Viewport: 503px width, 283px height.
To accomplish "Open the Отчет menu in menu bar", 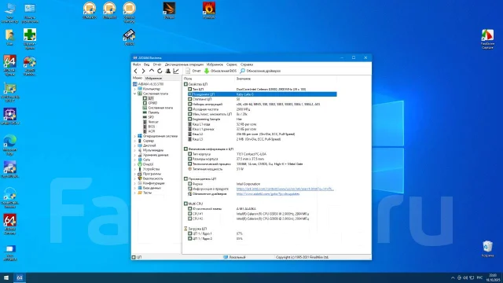I will pyautogui.click(x=157, y=64).
